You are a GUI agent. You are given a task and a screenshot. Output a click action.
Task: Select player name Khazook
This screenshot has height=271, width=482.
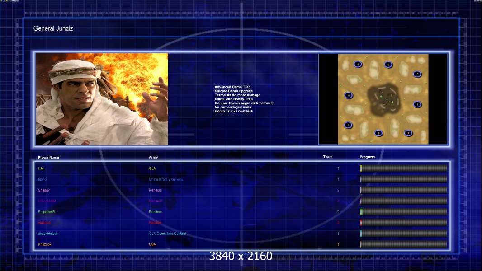[45, 244]
